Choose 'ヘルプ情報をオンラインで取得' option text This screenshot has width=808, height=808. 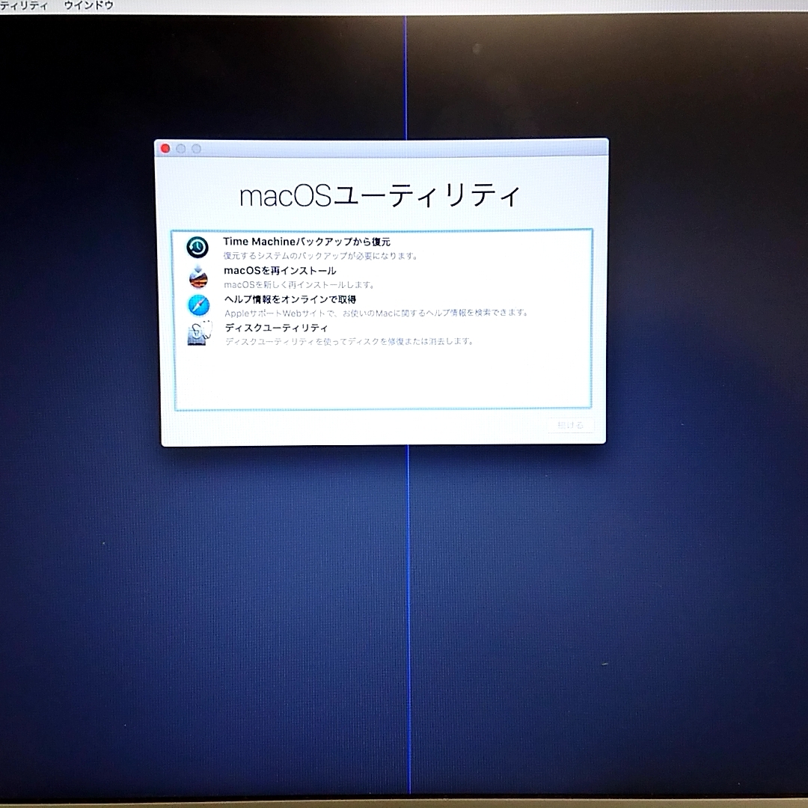click(290, 299)
